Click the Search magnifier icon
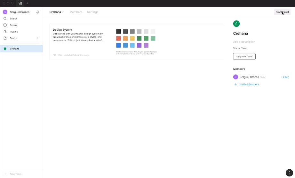295x178 pixels. point(5,19)
